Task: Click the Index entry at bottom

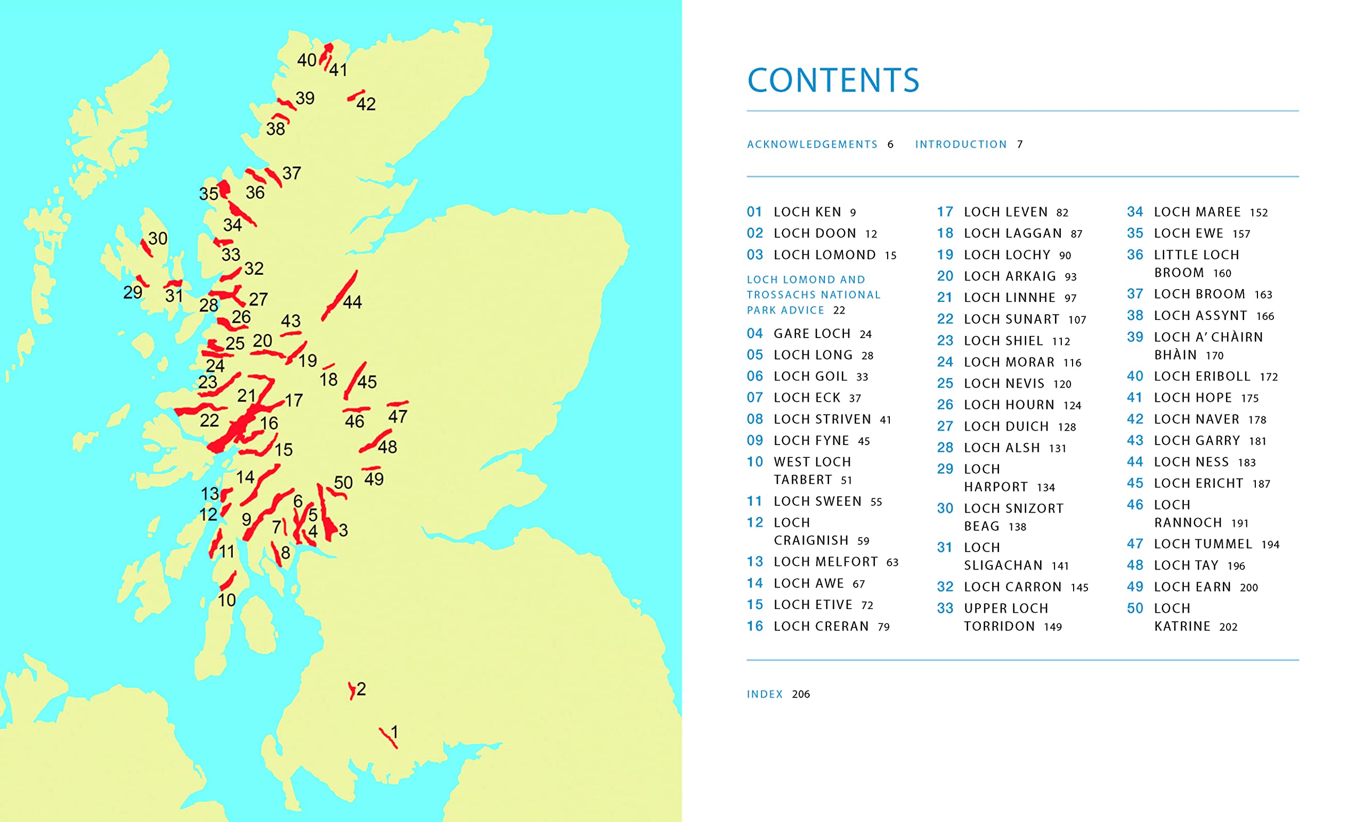Action: pos(765,694)
